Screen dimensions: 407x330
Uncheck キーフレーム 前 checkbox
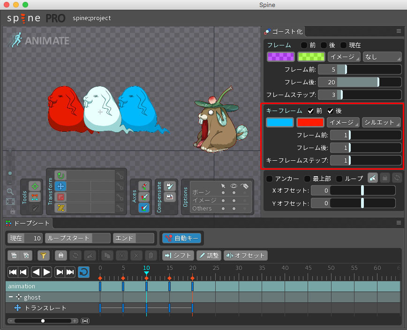(x=310, y=111)
